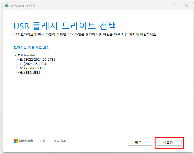Click the 이동식 드라이브 tree root
The image size is (194, 154).
click(25, 55)
